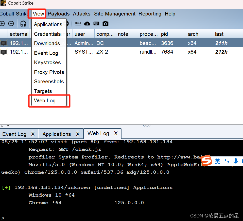The height and width of the screenshot is (221, 243).
Task: Click the rundll... process cell
Action: tap(148, 52)
